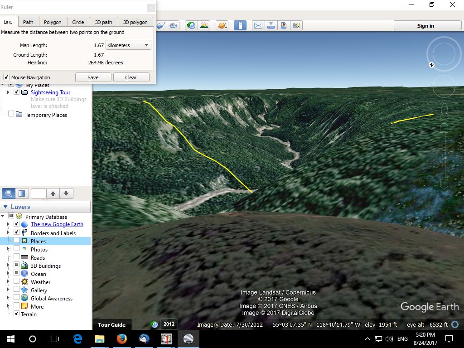Toggle The new Google Earth layer checkbox
Image resolution: width=464 pixels, height=348 pixels.
coord(17,224)
